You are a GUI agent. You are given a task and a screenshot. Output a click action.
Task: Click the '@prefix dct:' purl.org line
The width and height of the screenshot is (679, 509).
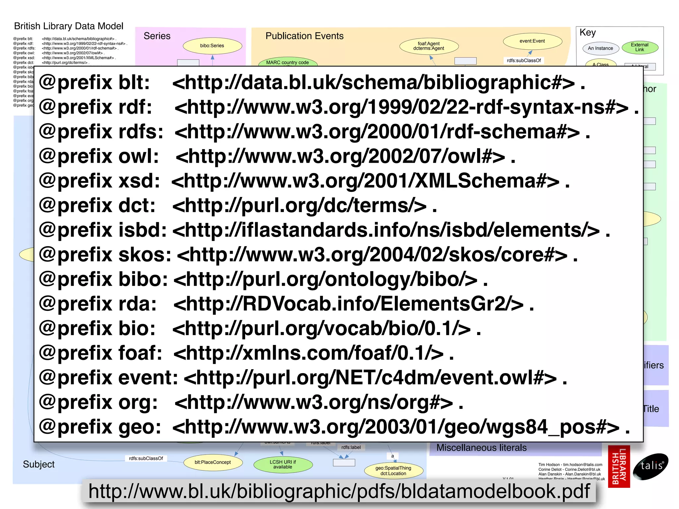[238, 205]
